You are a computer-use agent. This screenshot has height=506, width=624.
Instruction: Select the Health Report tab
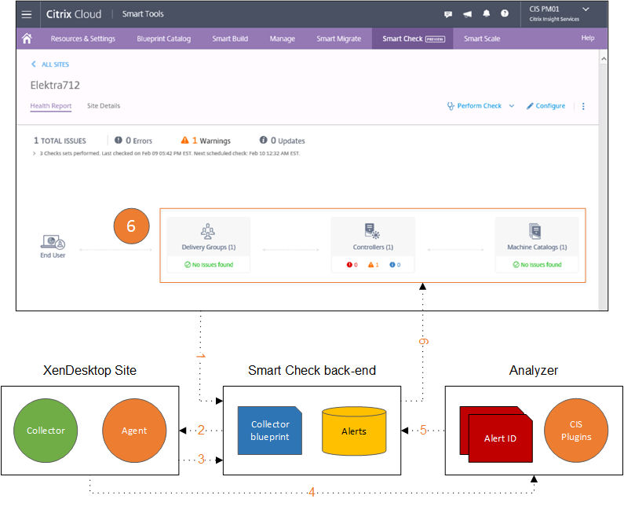(x=51, y=106)
